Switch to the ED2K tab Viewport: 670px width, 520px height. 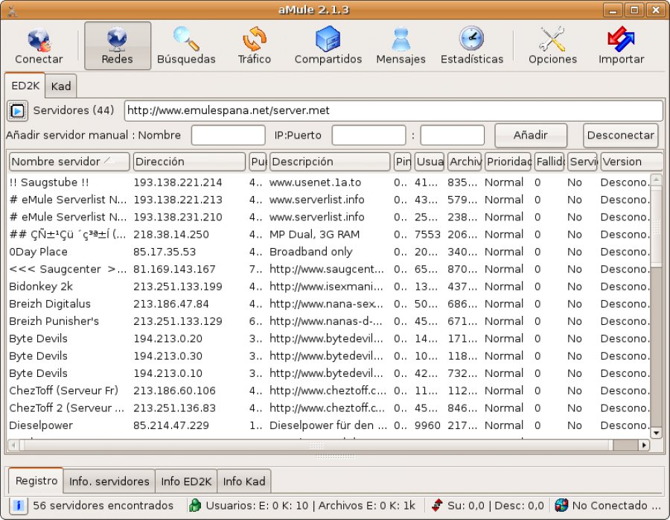(x=25, y=86)
